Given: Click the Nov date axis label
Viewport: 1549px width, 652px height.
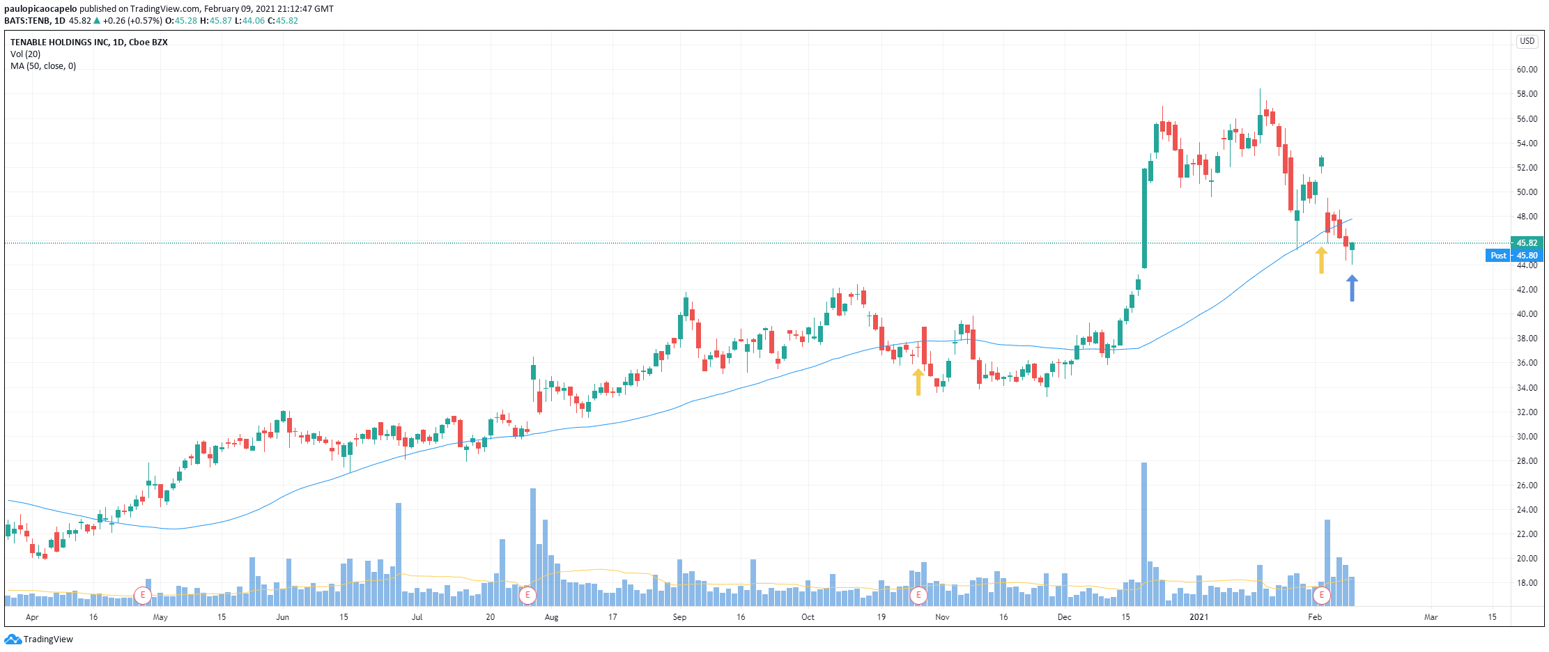Looking at the screenshot, I should click(x=942, y=617).
